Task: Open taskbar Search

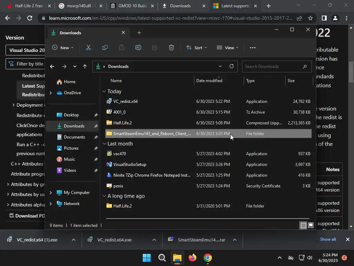Action: tap(162, 258)
